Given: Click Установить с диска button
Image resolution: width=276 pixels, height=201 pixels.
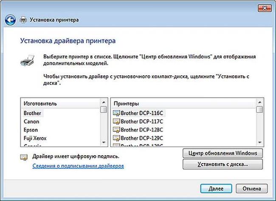Looking at the screenshot, I should pos(222,164).
